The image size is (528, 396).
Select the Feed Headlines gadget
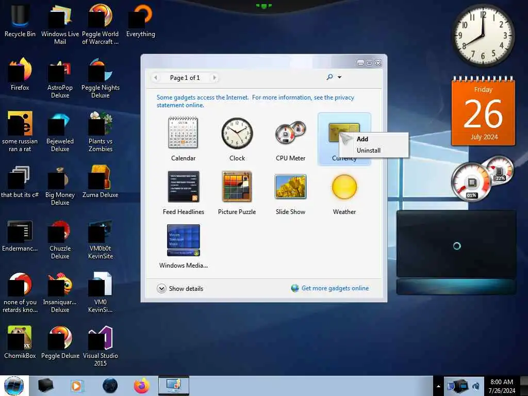pyautogui.click(x=183, y=193)
